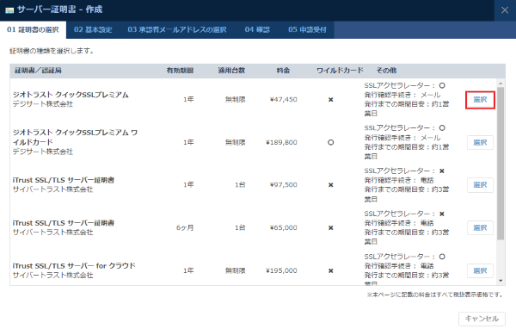Open the 01 証明書の選択 tab
516x335 pixels.
[33, 29]
